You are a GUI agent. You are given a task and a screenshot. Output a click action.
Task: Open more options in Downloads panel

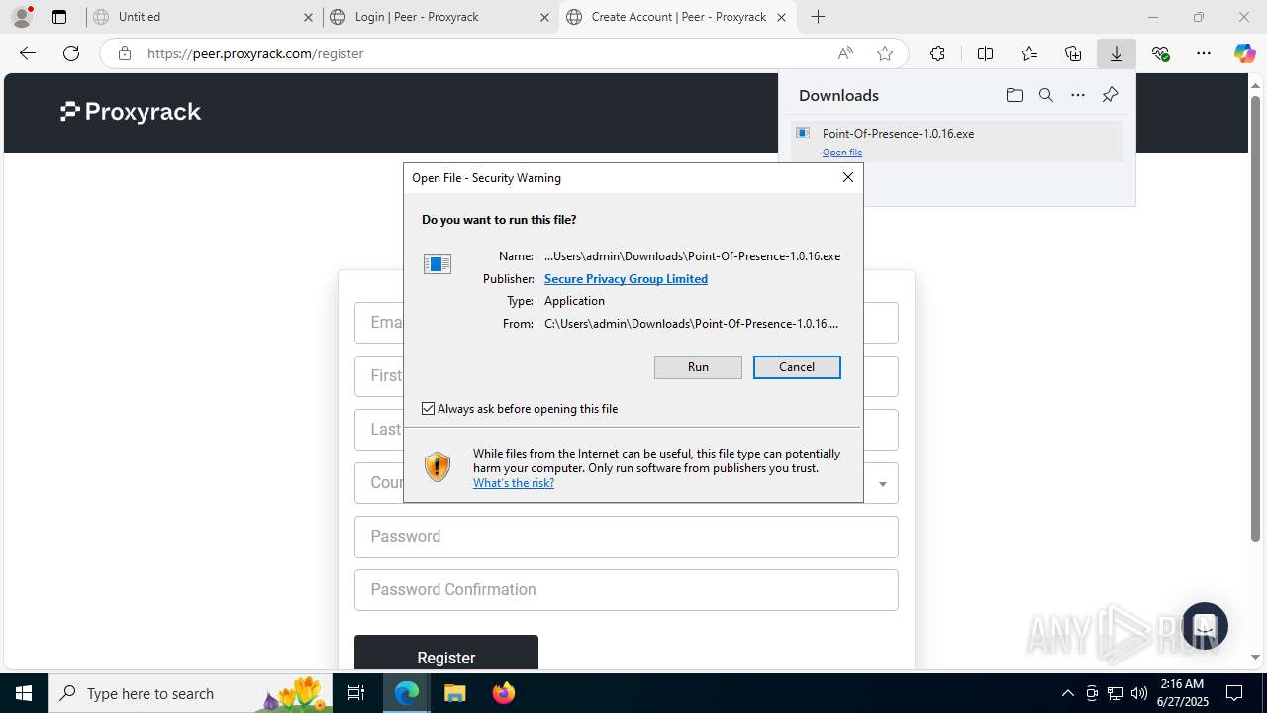(1078, 95)
